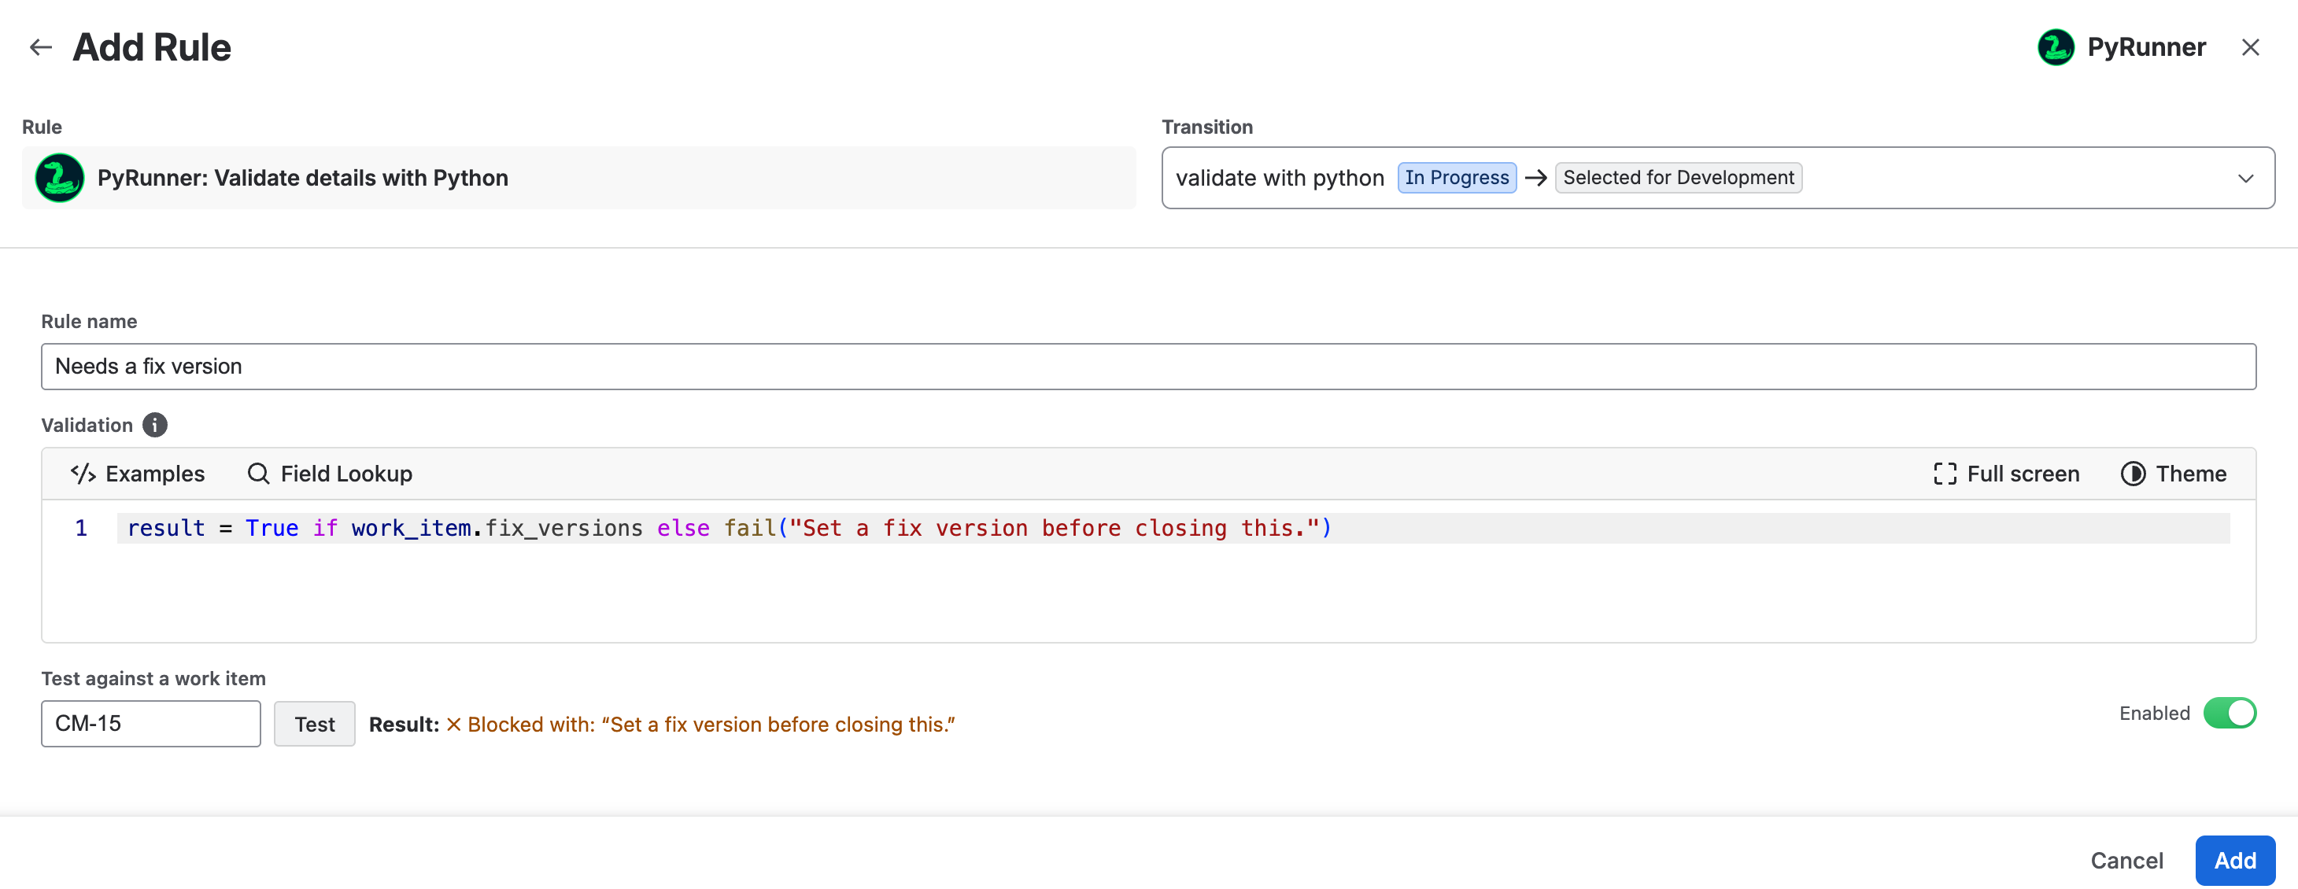
Task: Close the Add Rule dialog with X
Action: [x=2250, y=47]
